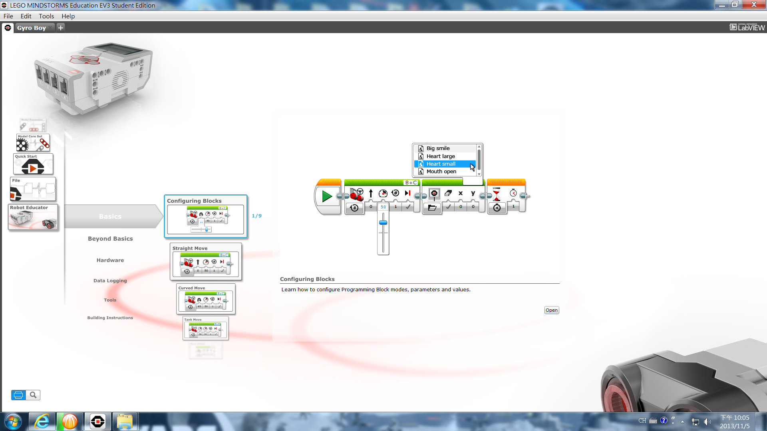Click the power speedometer icon

point(383,193)
